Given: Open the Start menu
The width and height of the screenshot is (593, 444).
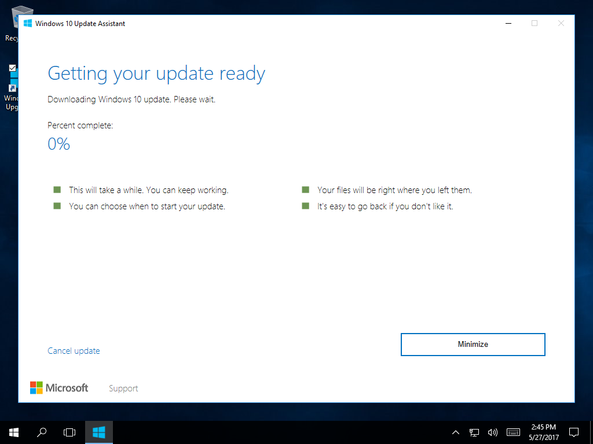Looking at the screenshot, I should 14,432.
